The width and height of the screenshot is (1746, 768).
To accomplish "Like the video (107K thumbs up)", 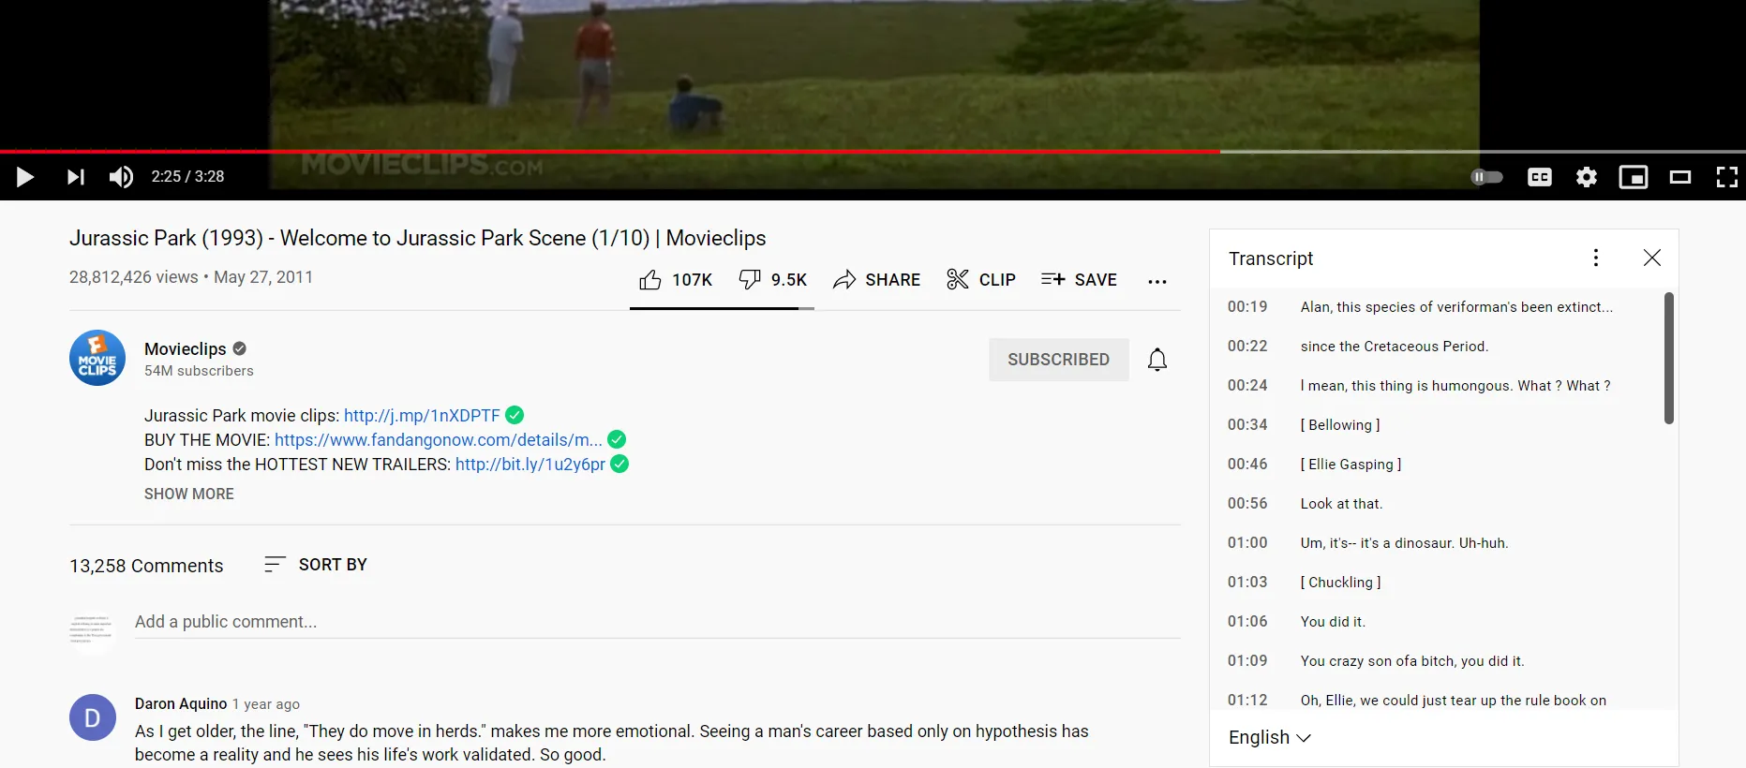I will 676,280.
